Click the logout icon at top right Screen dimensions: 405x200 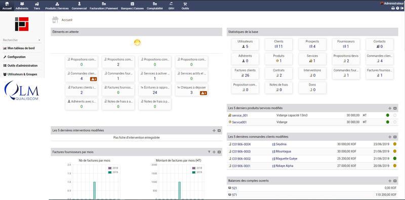401,8
